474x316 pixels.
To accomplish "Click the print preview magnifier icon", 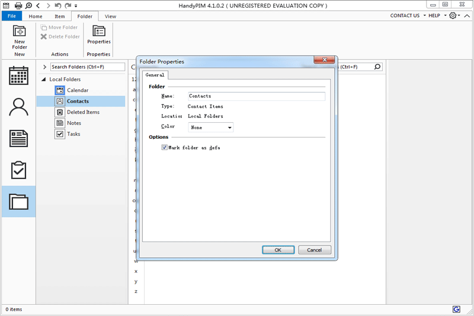I will [x=28, y=5].
